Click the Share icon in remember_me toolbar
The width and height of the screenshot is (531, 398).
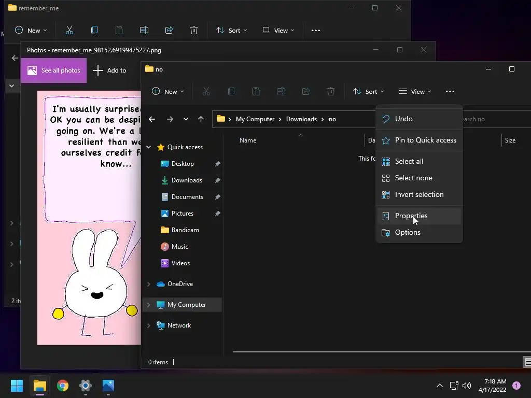point(169,31)
